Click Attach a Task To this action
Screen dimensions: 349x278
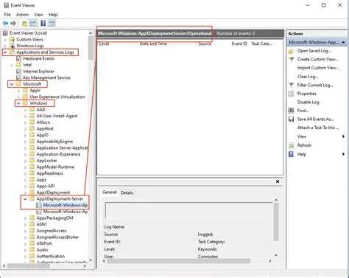(318, 128)
